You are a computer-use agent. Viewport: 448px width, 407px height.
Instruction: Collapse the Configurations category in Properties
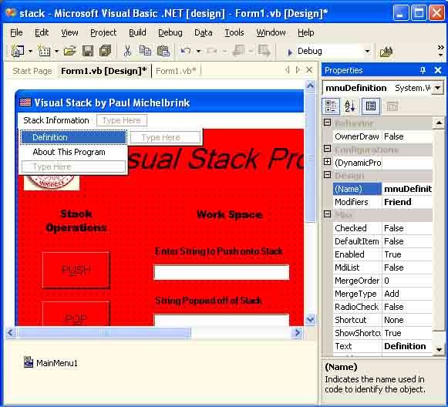328,149
